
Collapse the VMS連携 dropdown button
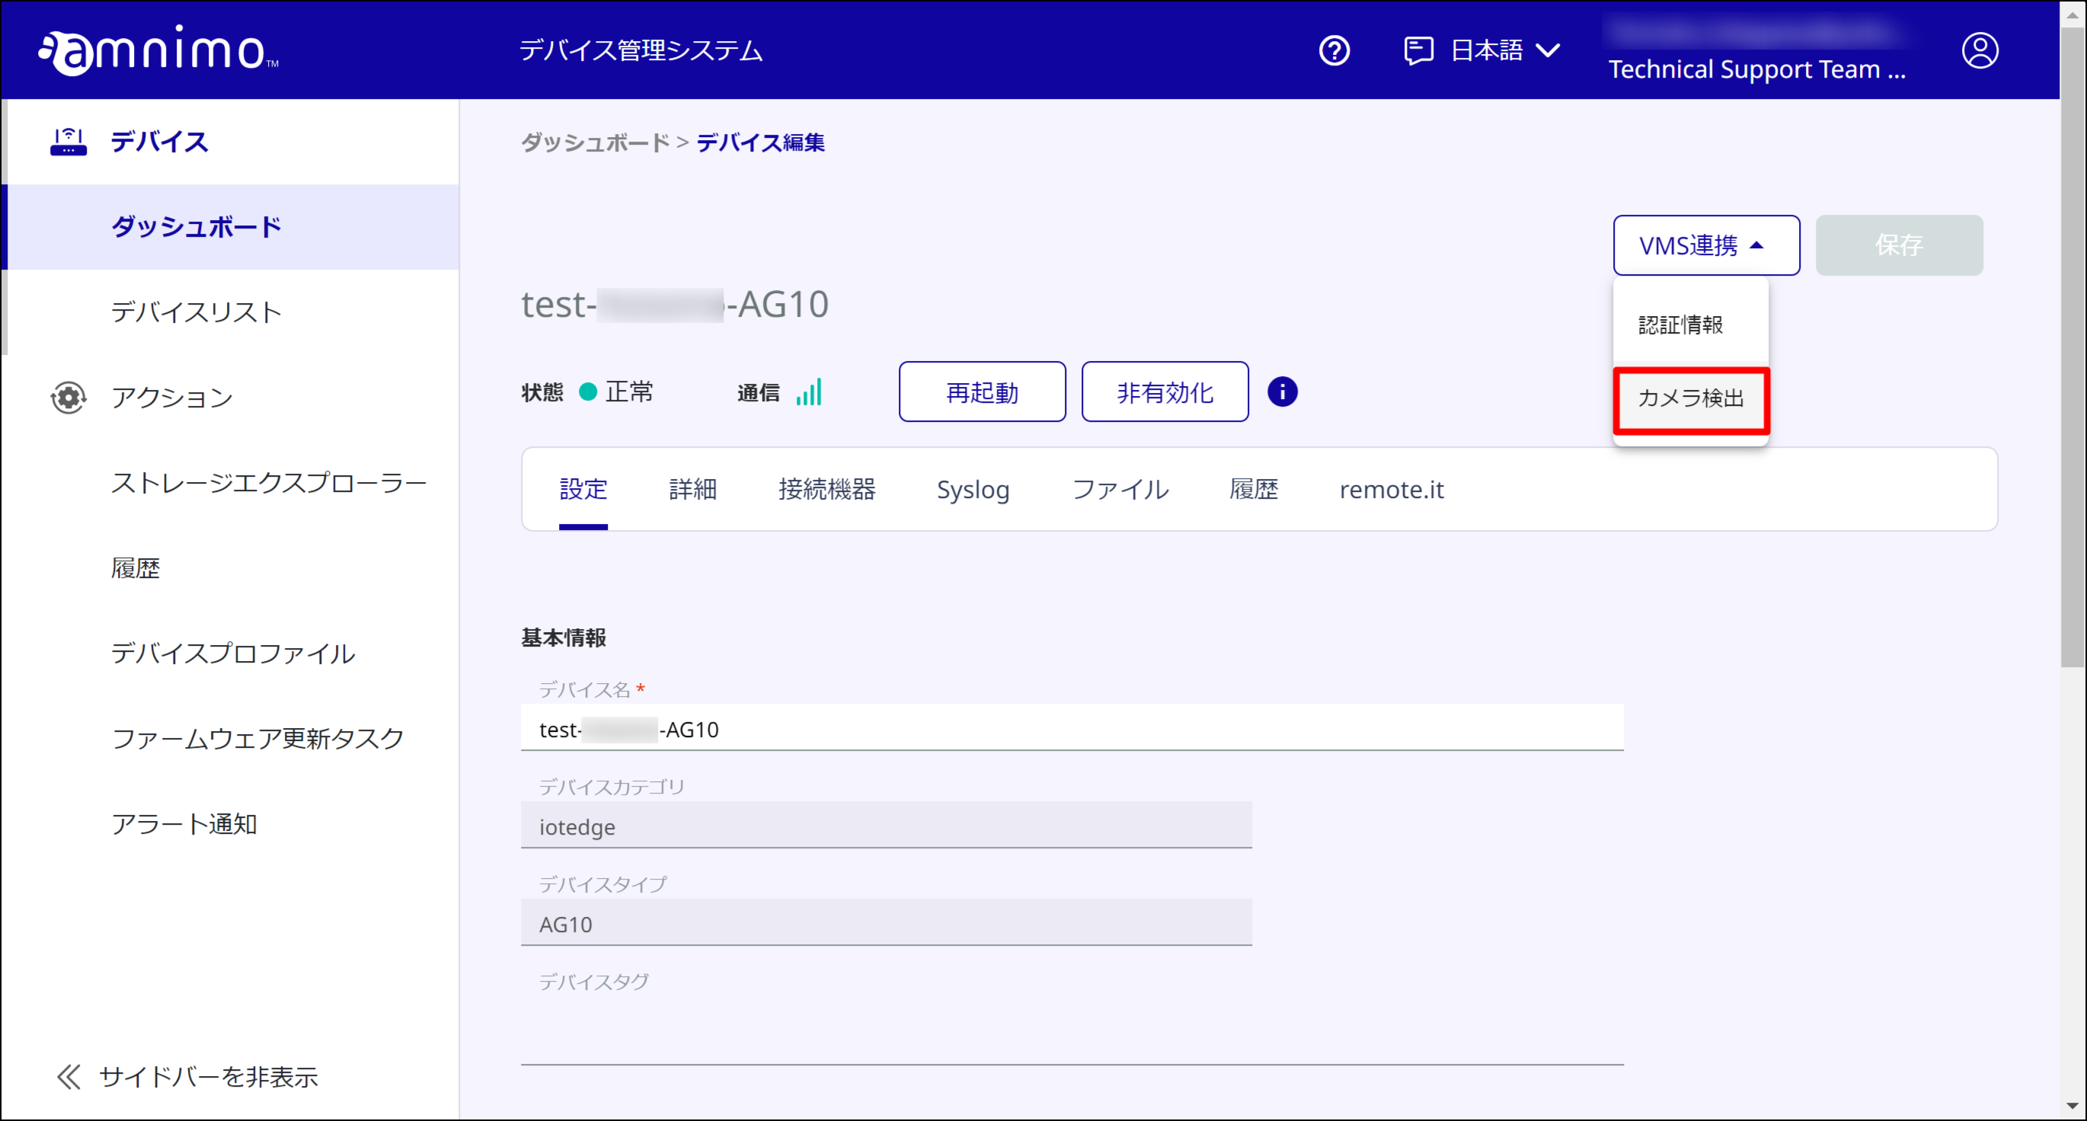(1706, 245)
